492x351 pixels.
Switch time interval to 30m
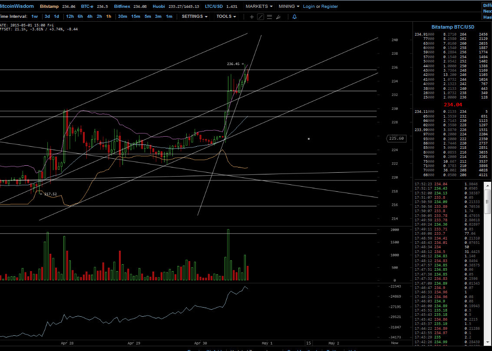click(x=122, y=16)
